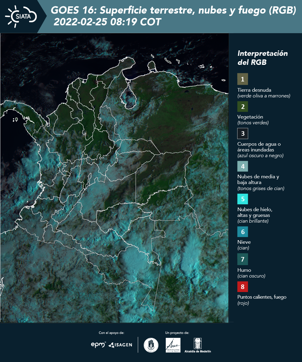Click the epm logo
This screenshot has height=362, width=302.
[x=99, y=345]
